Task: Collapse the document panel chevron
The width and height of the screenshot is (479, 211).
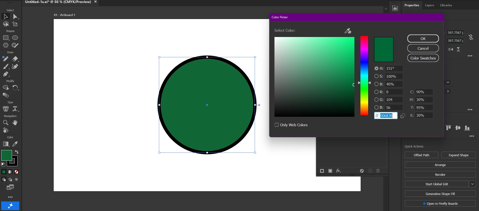Action: [386, 9]
